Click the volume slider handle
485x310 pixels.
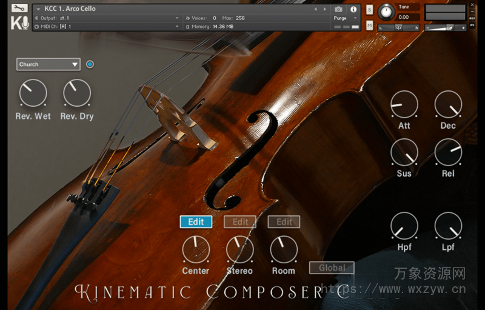pos(449,28)
